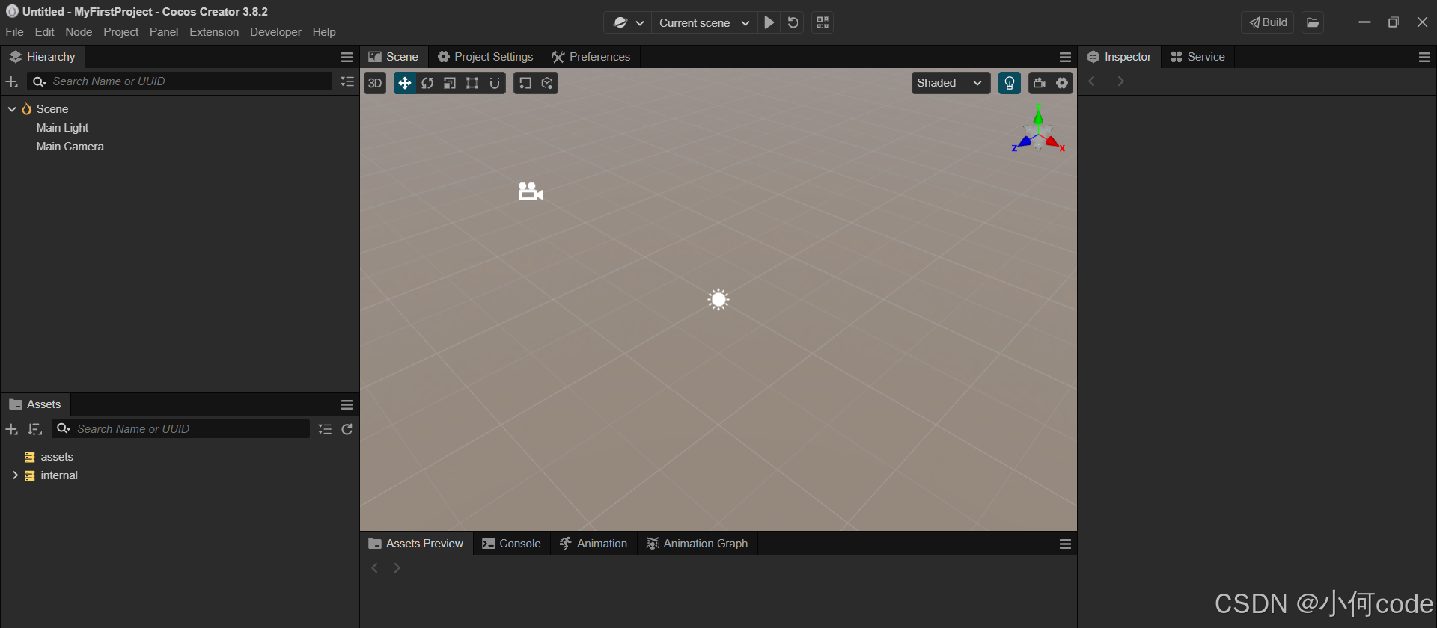Open the Assets sort order icon
1437x628 pixels.
click(34, 429)
